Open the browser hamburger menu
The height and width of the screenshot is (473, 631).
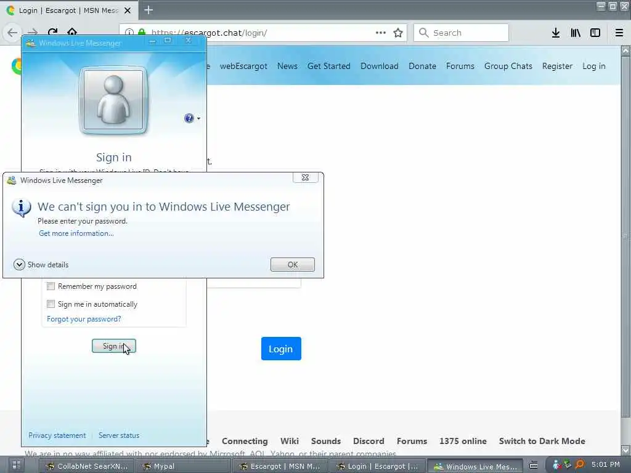(619, 33)
